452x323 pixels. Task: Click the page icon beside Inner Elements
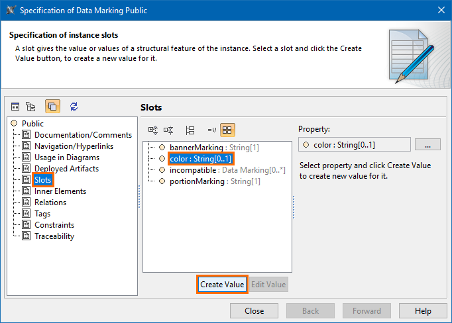tap(27, 191)
